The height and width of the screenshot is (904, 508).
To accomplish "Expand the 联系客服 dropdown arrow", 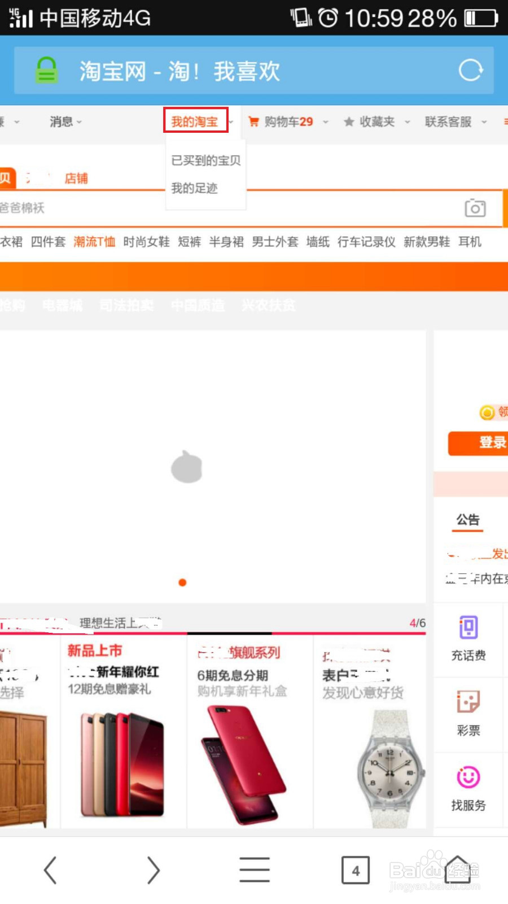I will click(484, 122).
